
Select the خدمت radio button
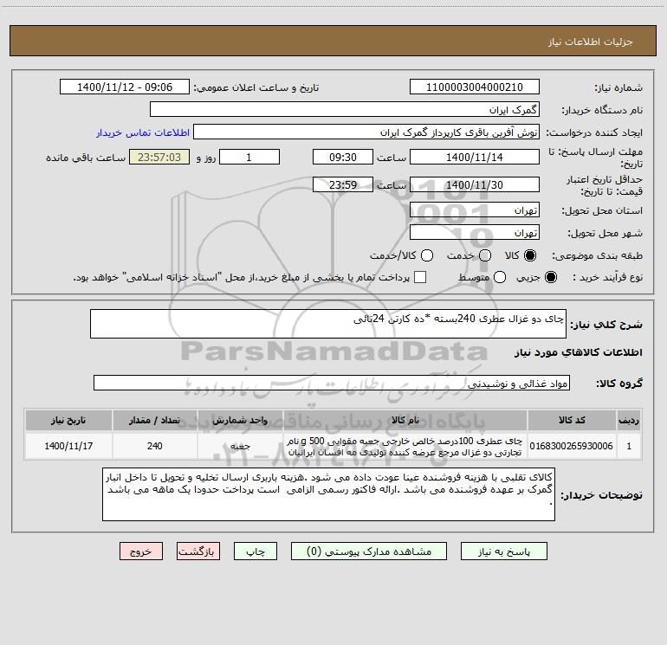485,255
